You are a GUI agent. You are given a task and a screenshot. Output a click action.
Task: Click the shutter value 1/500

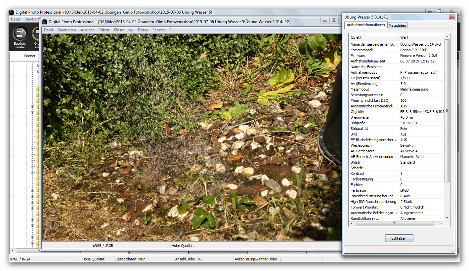tap(405, 78)
